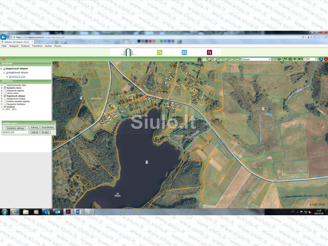This screenshot has height=246, width=328.
Task: Enable Administracinės ribos layer
Action: click(x=5, y=85)
